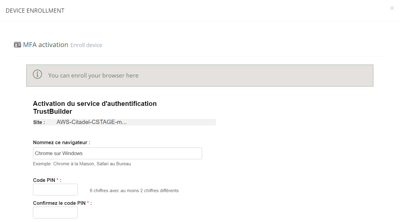Click the 'You can enroll your browser here' message
400x222 pixels.
pos(93,75)
